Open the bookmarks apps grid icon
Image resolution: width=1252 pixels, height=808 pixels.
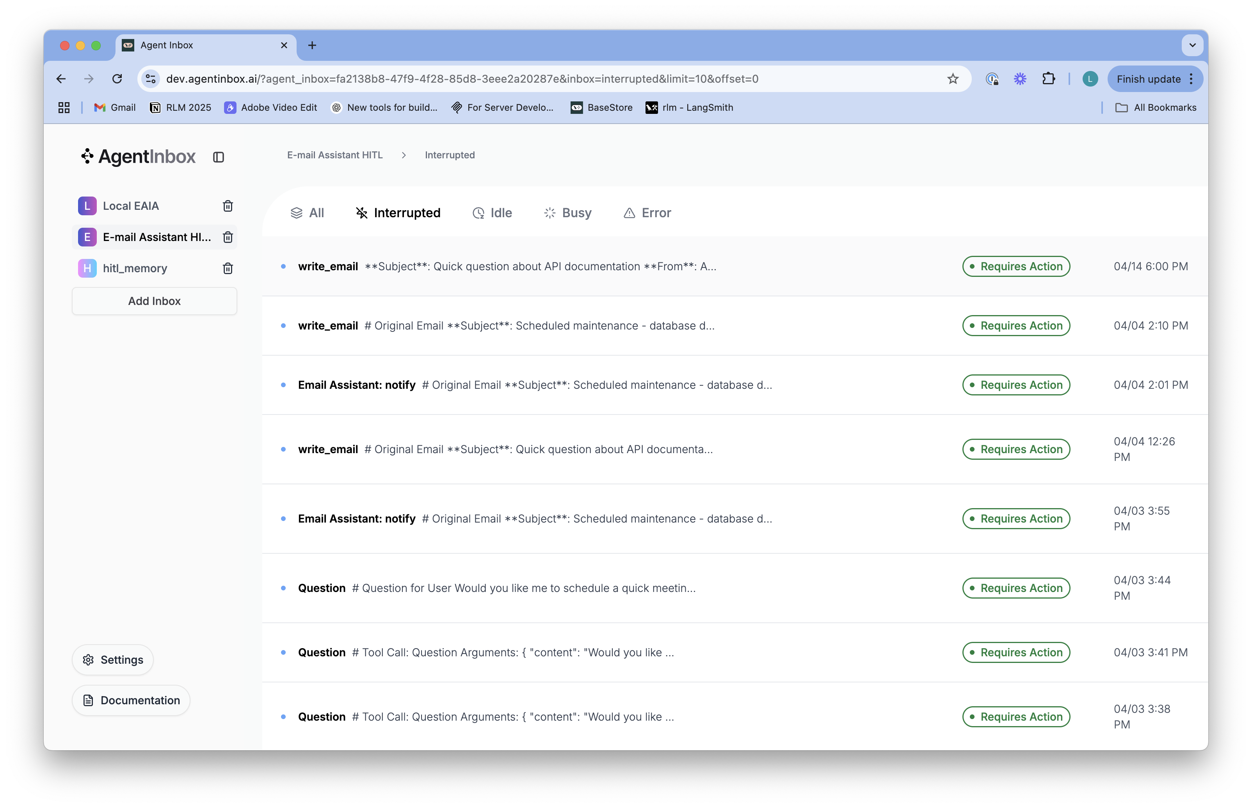pyautogui.click(x=64, y=108)
